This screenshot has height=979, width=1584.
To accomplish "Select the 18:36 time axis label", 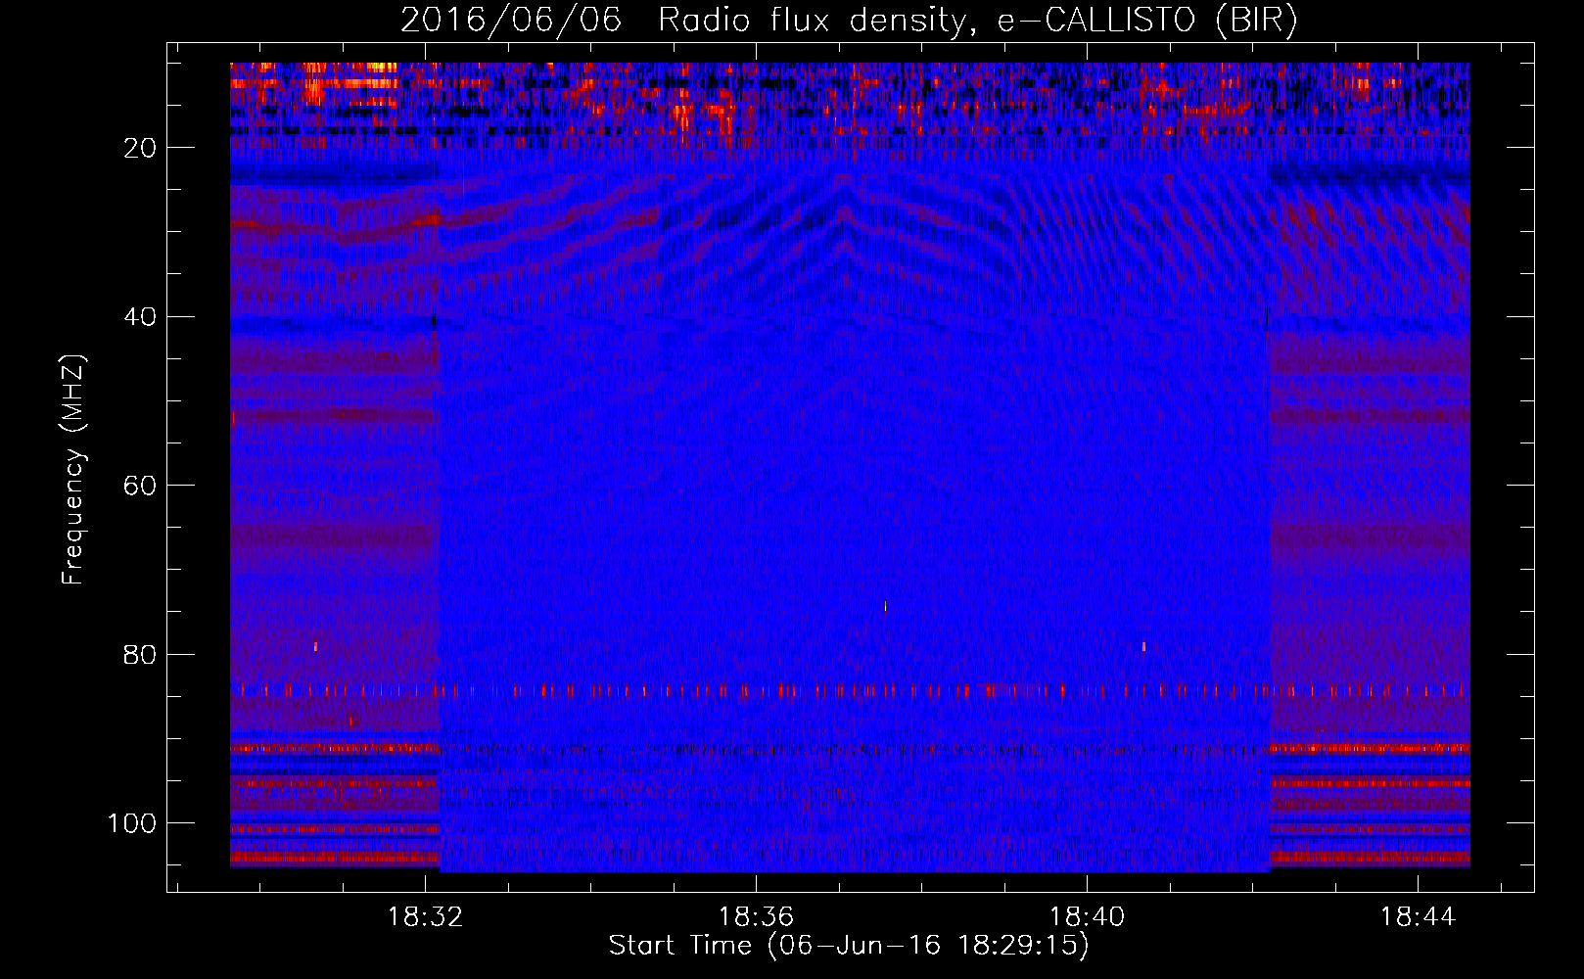I will point(756,917).
